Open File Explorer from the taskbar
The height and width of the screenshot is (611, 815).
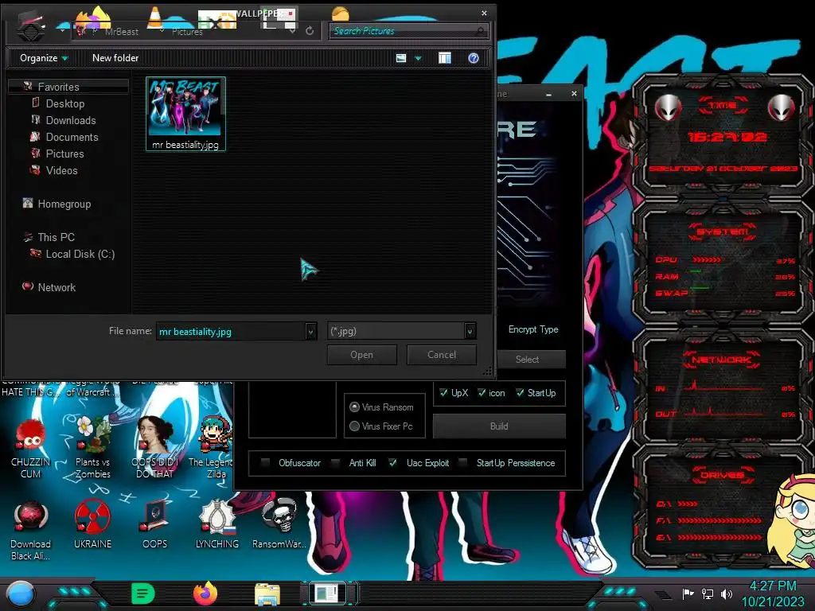pyautogui.click(x=267, y=593)
